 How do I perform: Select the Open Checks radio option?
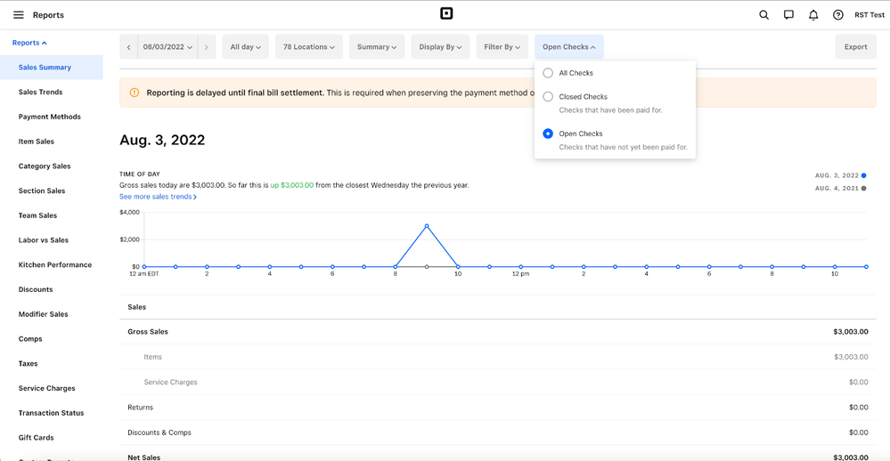pyautogui.click(x=548, y=133)
